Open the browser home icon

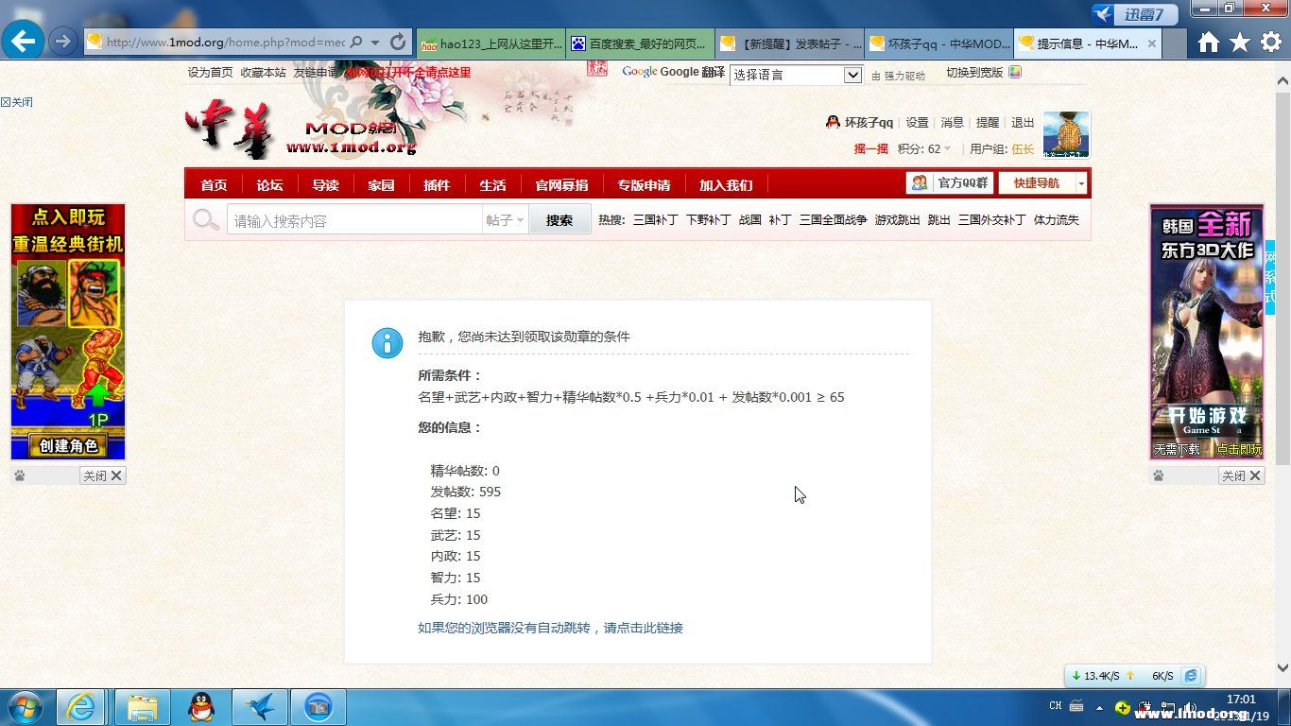coord(1208,43)
